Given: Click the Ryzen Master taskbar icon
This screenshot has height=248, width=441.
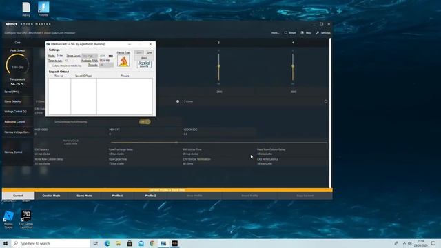Looking at the screenshot, I should point(174,243).
